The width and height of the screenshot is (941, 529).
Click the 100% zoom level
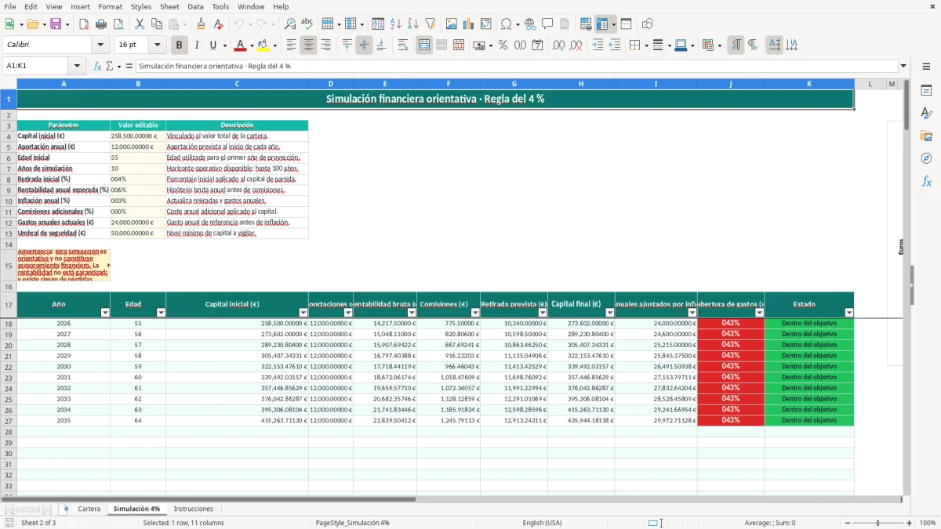pos(928,523)
